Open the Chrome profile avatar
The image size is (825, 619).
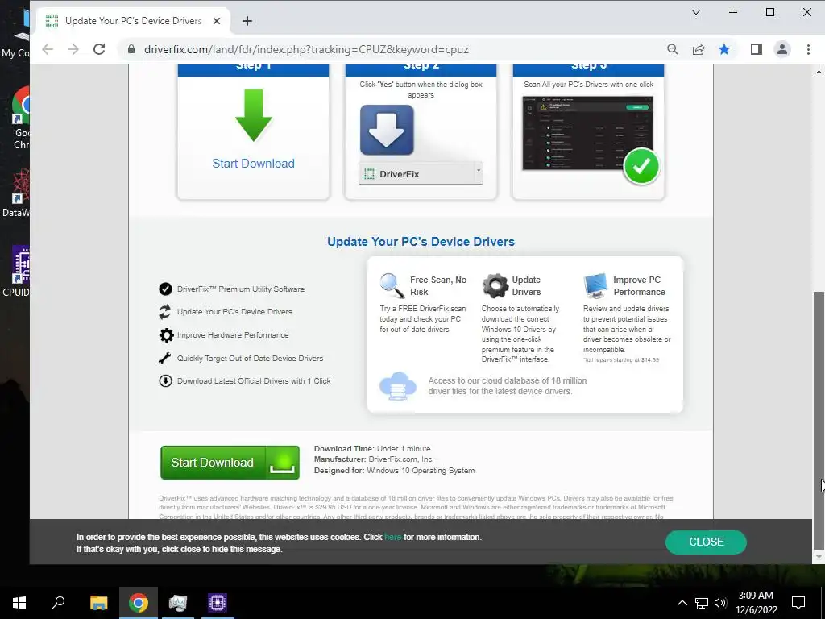(x=782, y=49)
